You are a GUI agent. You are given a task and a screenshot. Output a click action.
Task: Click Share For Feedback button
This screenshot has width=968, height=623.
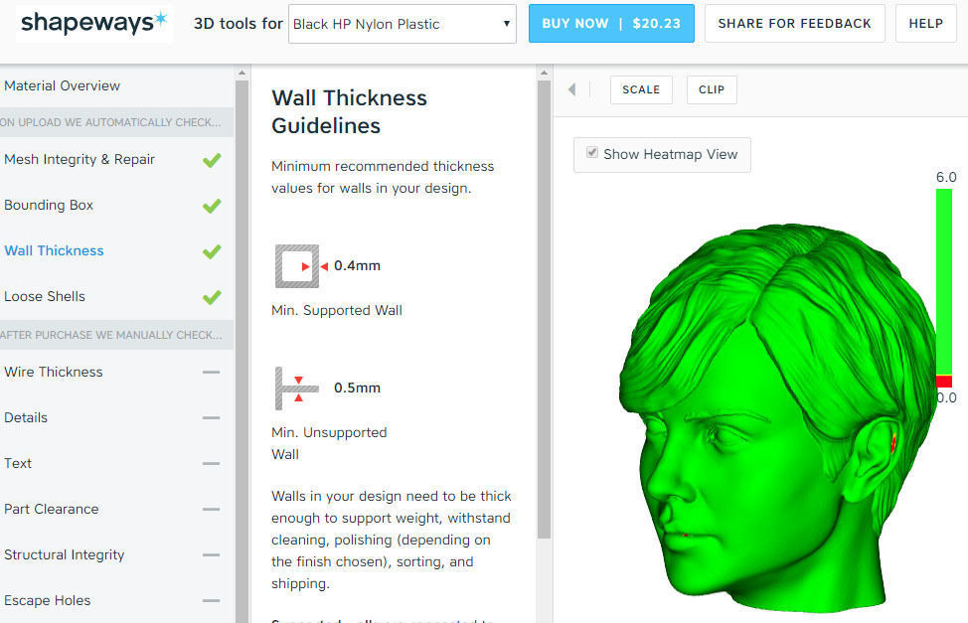click(794, 24)
